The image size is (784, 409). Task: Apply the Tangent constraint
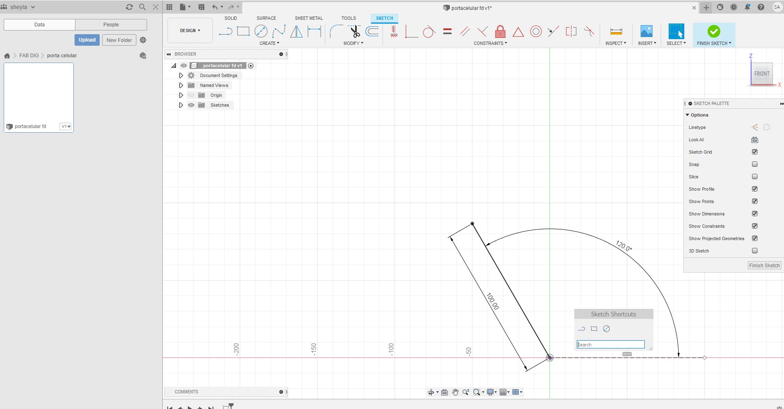(x=429, y=31)
